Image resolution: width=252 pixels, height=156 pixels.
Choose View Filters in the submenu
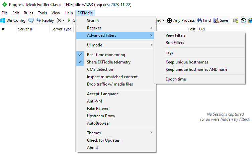point(200,35)
